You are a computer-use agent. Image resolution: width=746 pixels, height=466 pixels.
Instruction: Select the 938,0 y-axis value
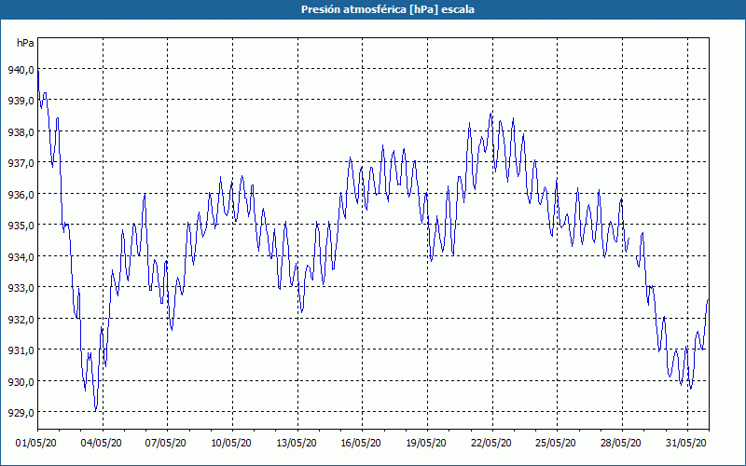tap(21, 132)
